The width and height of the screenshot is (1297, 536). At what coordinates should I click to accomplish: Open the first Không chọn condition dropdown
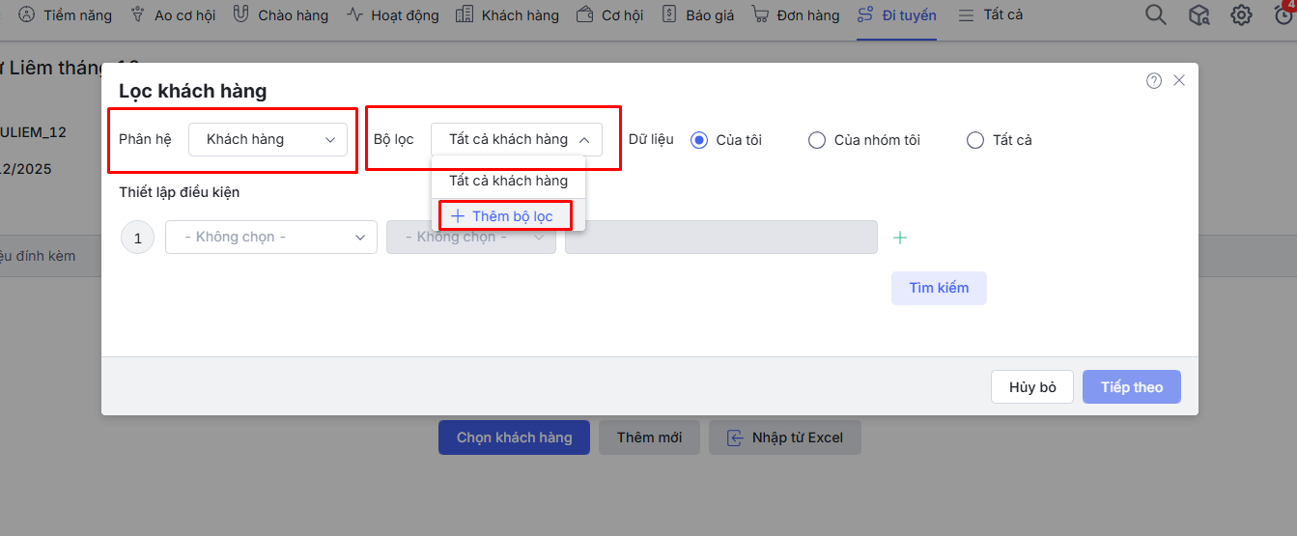(x=270, y=237)
